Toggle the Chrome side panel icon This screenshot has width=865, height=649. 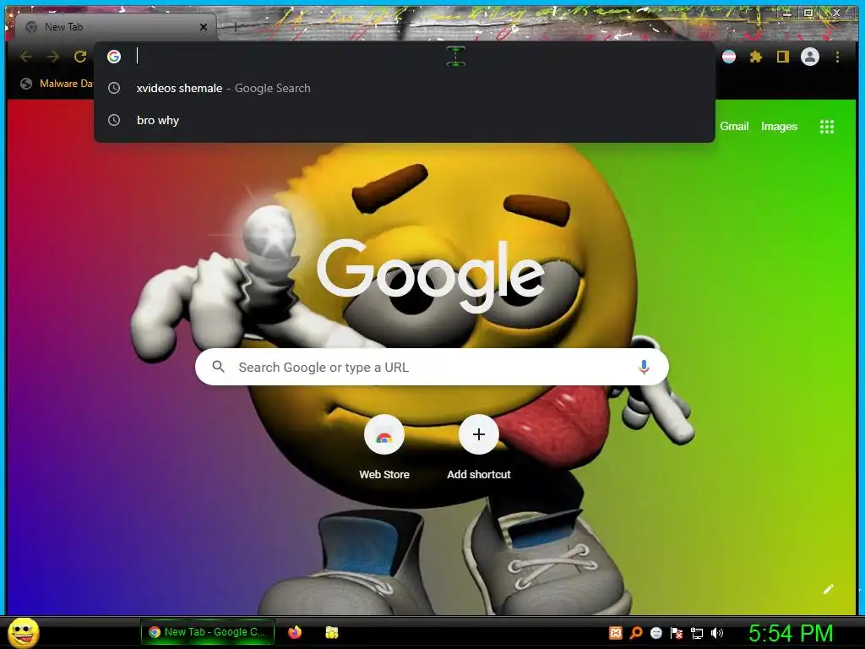click(783, 57)
